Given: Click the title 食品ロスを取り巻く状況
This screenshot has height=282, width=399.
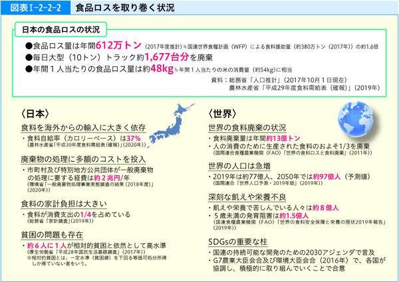Looking at the screenshot, I should pyautogui.click(x=125, y=7).
